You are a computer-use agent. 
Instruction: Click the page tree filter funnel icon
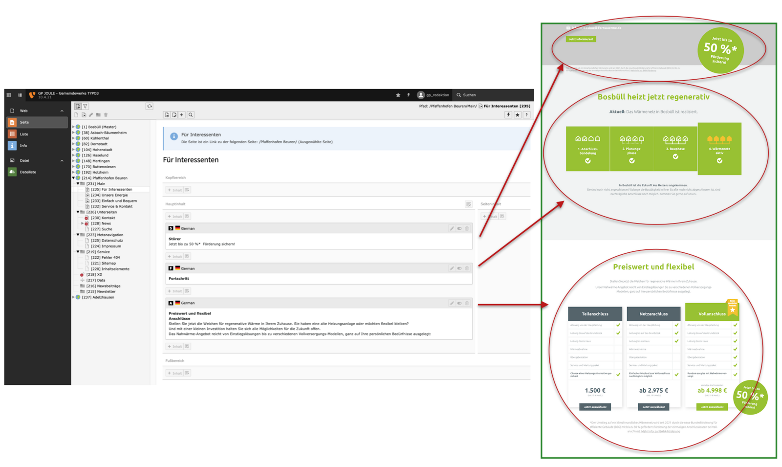[x=86, y=106]
